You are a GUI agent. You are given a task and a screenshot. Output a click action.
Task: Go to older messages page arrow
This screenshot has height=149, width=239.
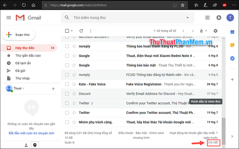coord(193,31)
